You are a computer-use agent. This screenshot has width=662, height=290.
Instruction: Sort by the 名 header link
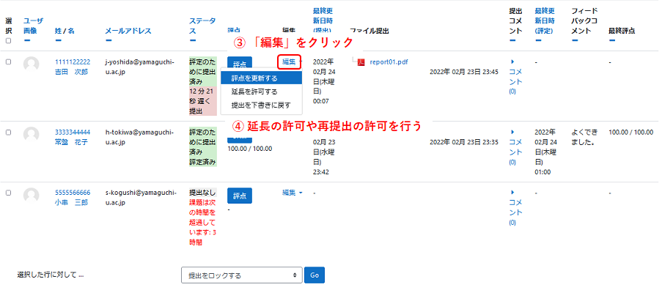point(72,31)
